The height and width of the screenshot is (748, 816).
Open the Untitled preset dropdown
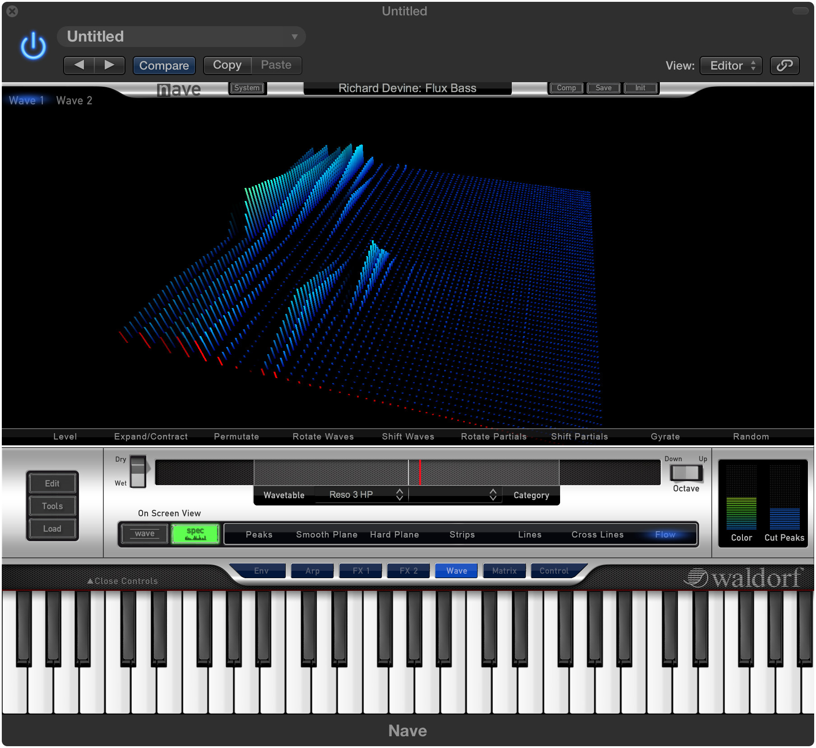pyautogui.click(x=181, y=37)
